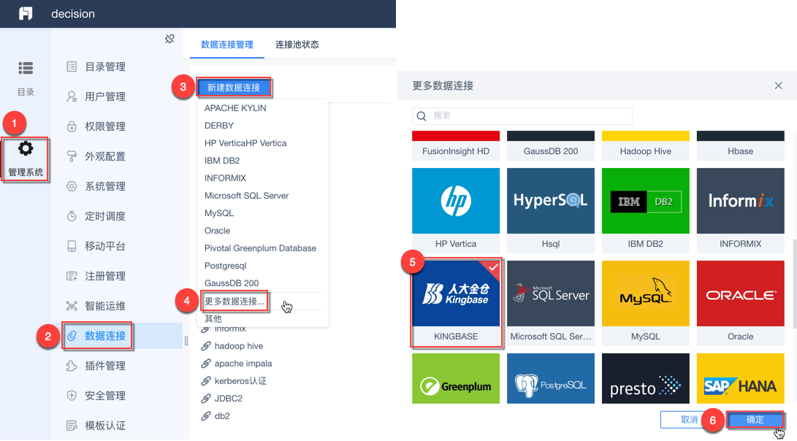Open the kerberos认证 connection
Viewport: 797px width, 441px height.
click(234, 381)
